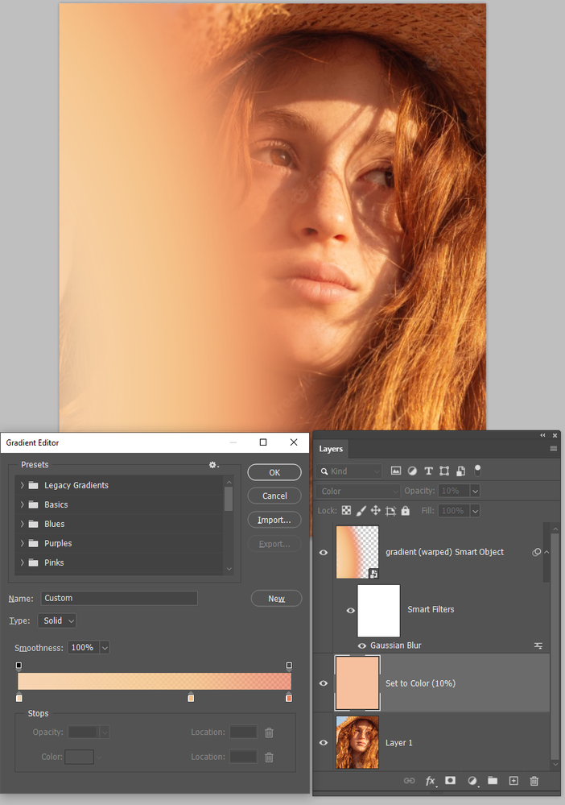Click the adjustment layer filter icon
This screenshot has height=805, width=565.
click(x=412, y=471)
